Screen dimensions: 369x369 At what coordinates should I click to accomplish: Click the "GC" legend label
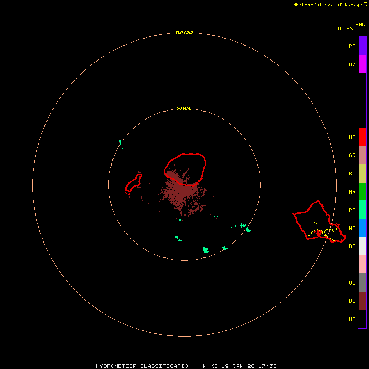(x=352, y=282)
